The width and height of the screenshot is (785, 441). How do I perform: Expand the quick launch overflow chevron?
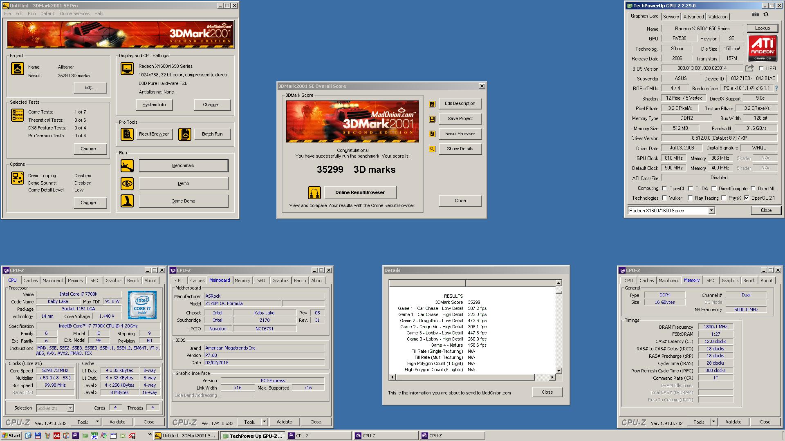pyautogui.click(x=150, y=434)
